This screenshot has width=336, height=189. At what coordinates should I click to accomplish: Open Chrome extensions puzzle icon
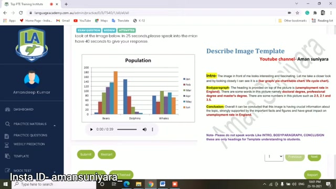315,13
